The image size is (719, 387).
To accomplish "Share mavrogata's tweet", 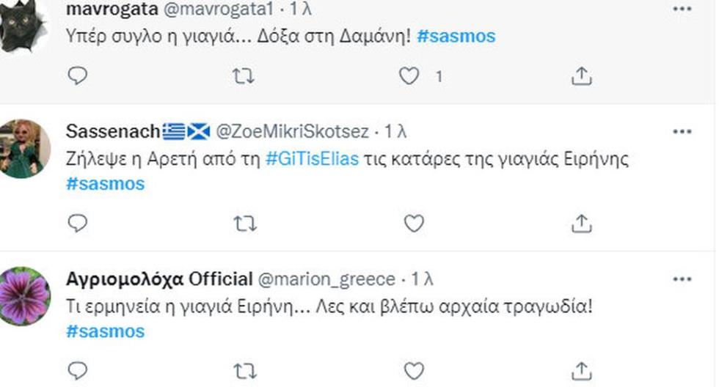I will click(581, 75).
